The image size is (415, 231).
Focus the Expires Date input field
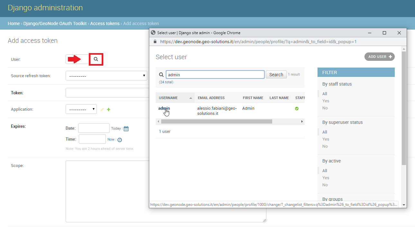pos(94,128)
